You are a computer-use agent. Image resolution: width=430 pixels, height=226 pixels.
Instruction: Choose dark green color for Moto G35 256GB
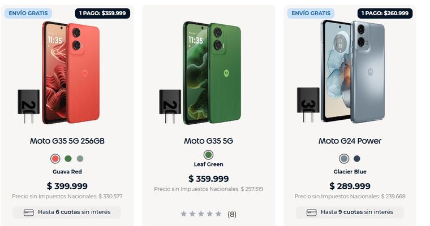[x=68, y=159]
